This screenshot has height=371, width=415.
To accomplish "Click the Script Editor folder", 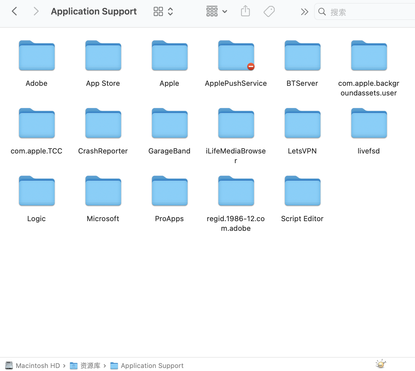I will (x=303, y=191).
